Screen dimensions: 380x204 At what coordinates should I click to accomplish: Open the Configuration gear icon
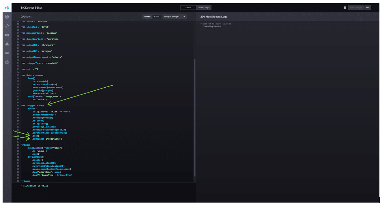coord(7,62)
